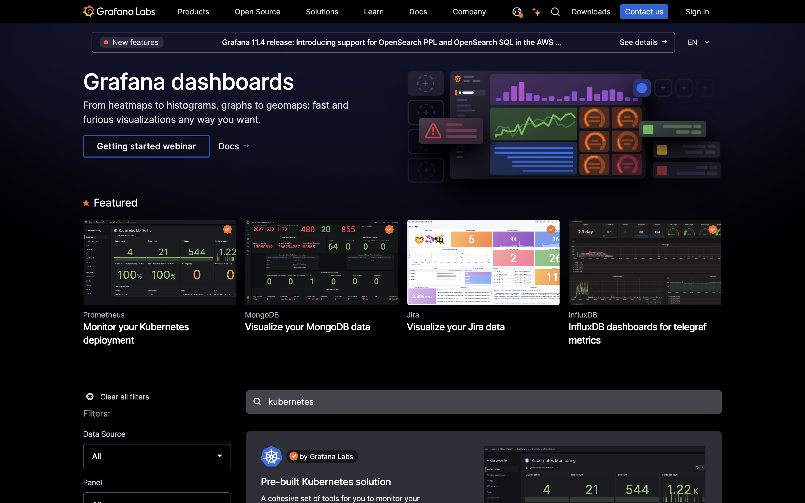This screenshot has height=503, width=805.
Task: Click the Clear all filters X icon
Action: point(90,397)
